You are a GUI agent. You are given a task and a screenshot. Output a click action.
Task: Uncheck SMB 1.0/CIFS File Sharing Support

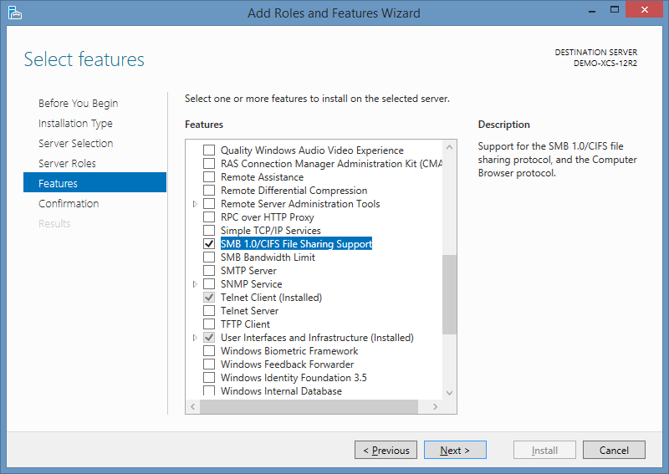click(209, 243)
